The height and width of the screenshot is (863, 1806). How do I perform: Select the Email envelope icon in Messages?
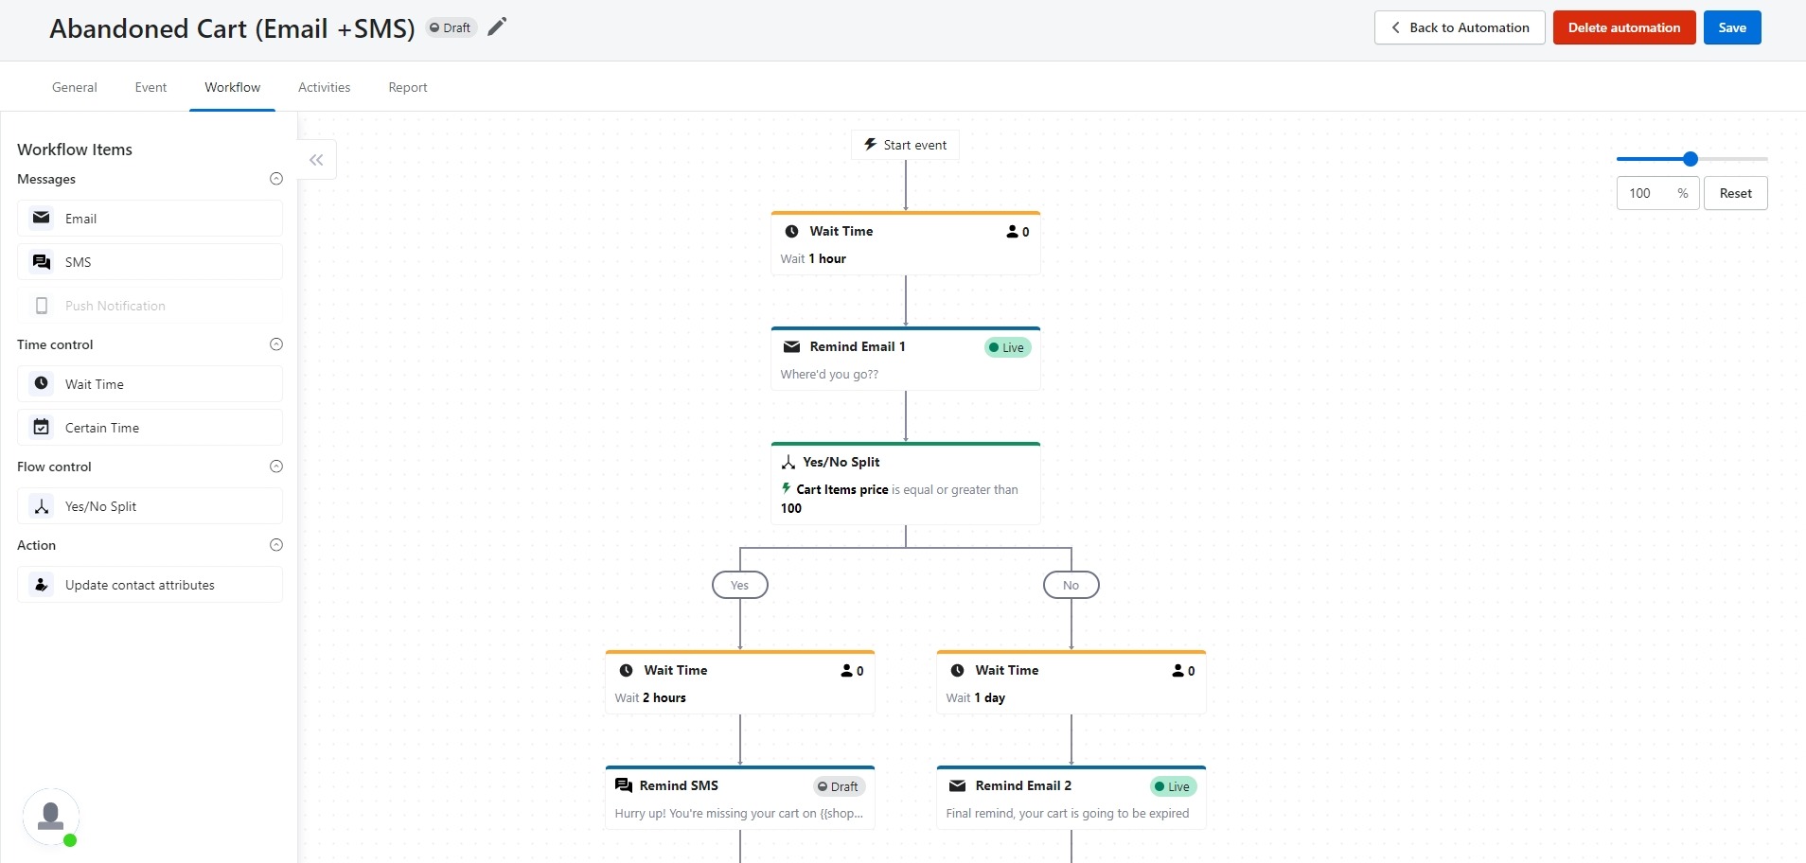pyautogui.click(x=42, y=218)
